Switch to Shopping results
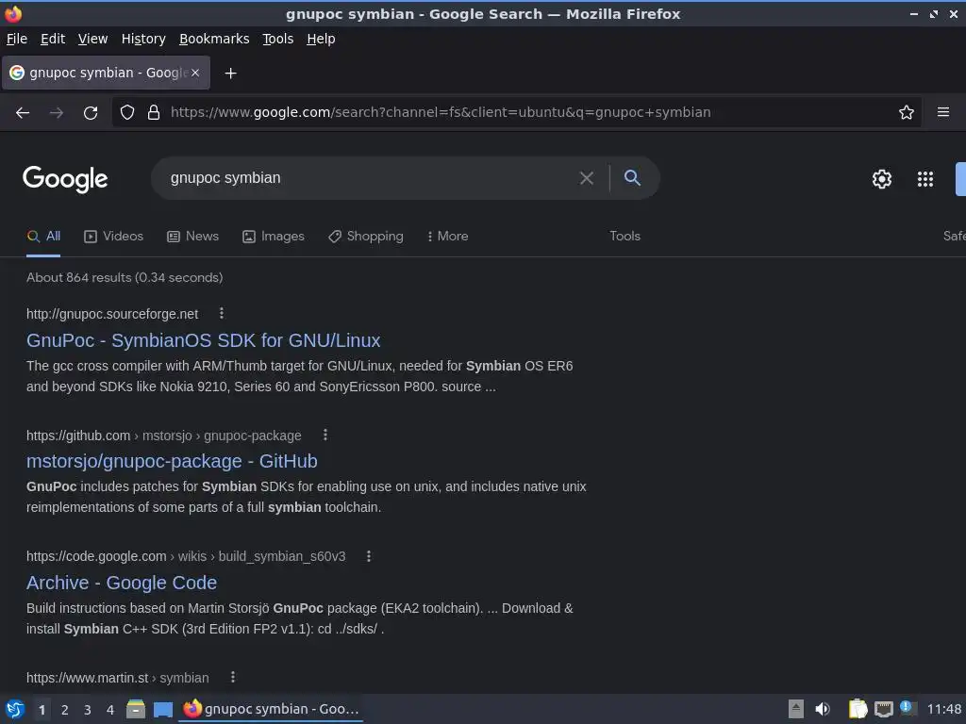 pos(366,237)
